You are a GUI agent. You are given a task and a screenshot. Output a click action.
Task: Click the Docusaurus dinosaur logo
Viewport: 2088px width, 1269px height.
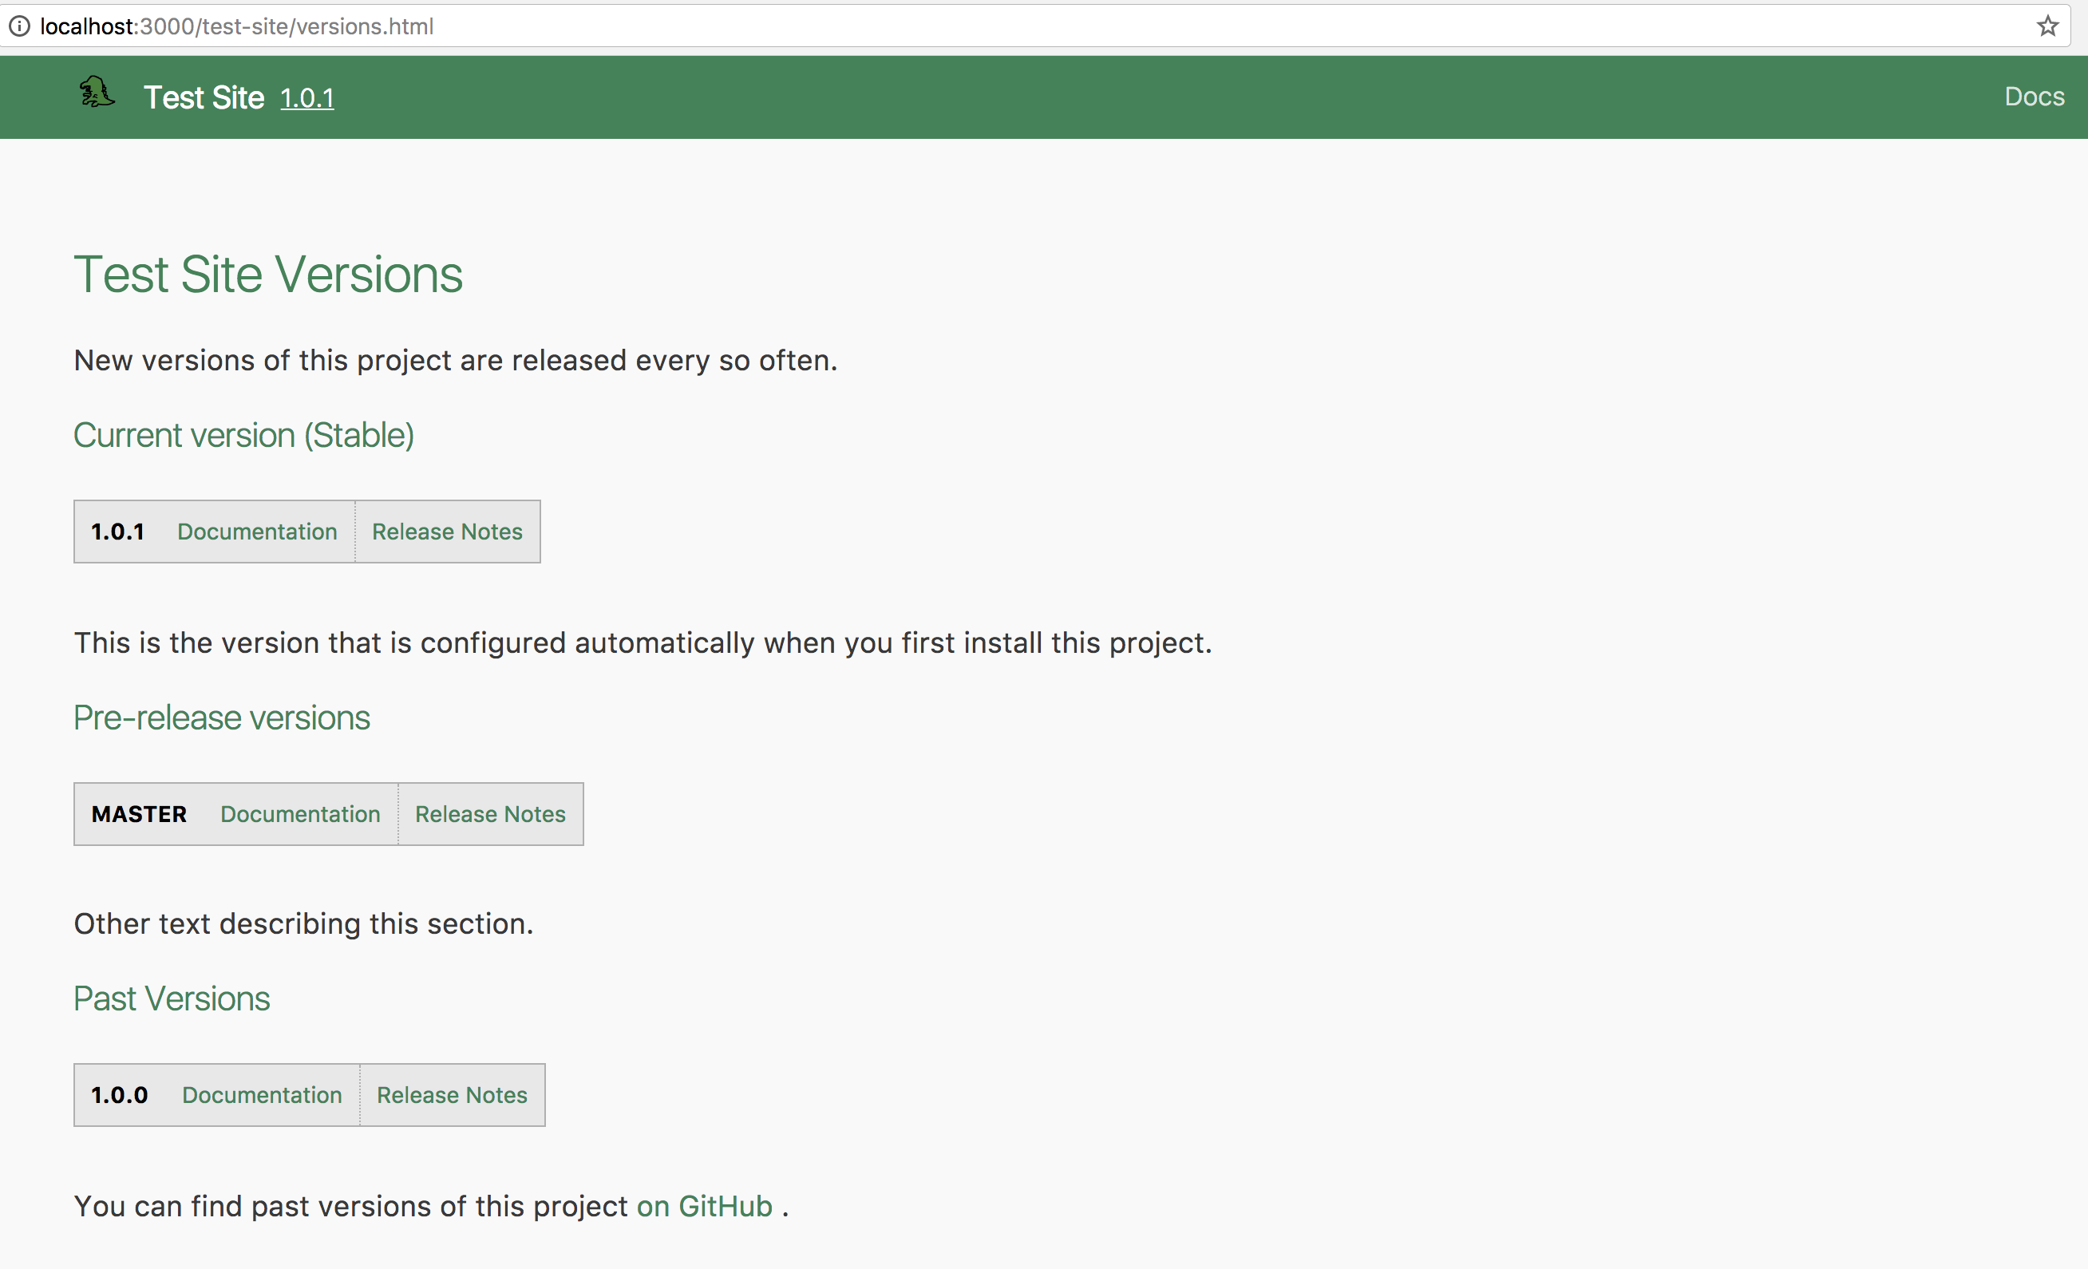(96, 93)
